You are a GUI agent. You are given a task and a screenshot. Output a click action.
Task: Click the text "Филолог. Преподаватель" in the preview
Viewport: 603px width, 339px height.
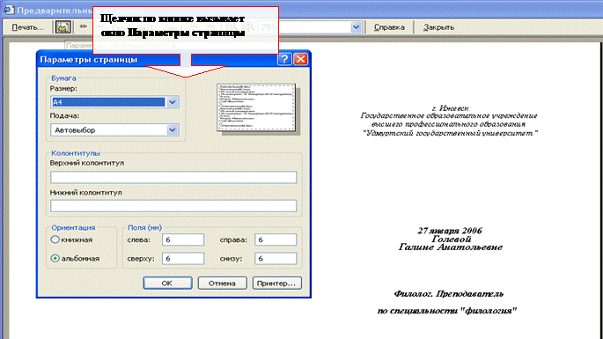coord(448,294)
